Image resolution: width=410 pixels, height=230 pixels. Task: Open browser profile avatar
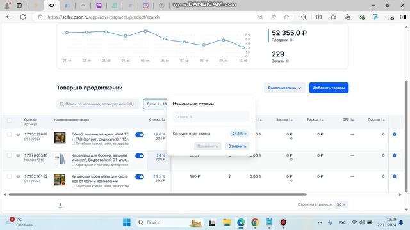pos(8,5)
